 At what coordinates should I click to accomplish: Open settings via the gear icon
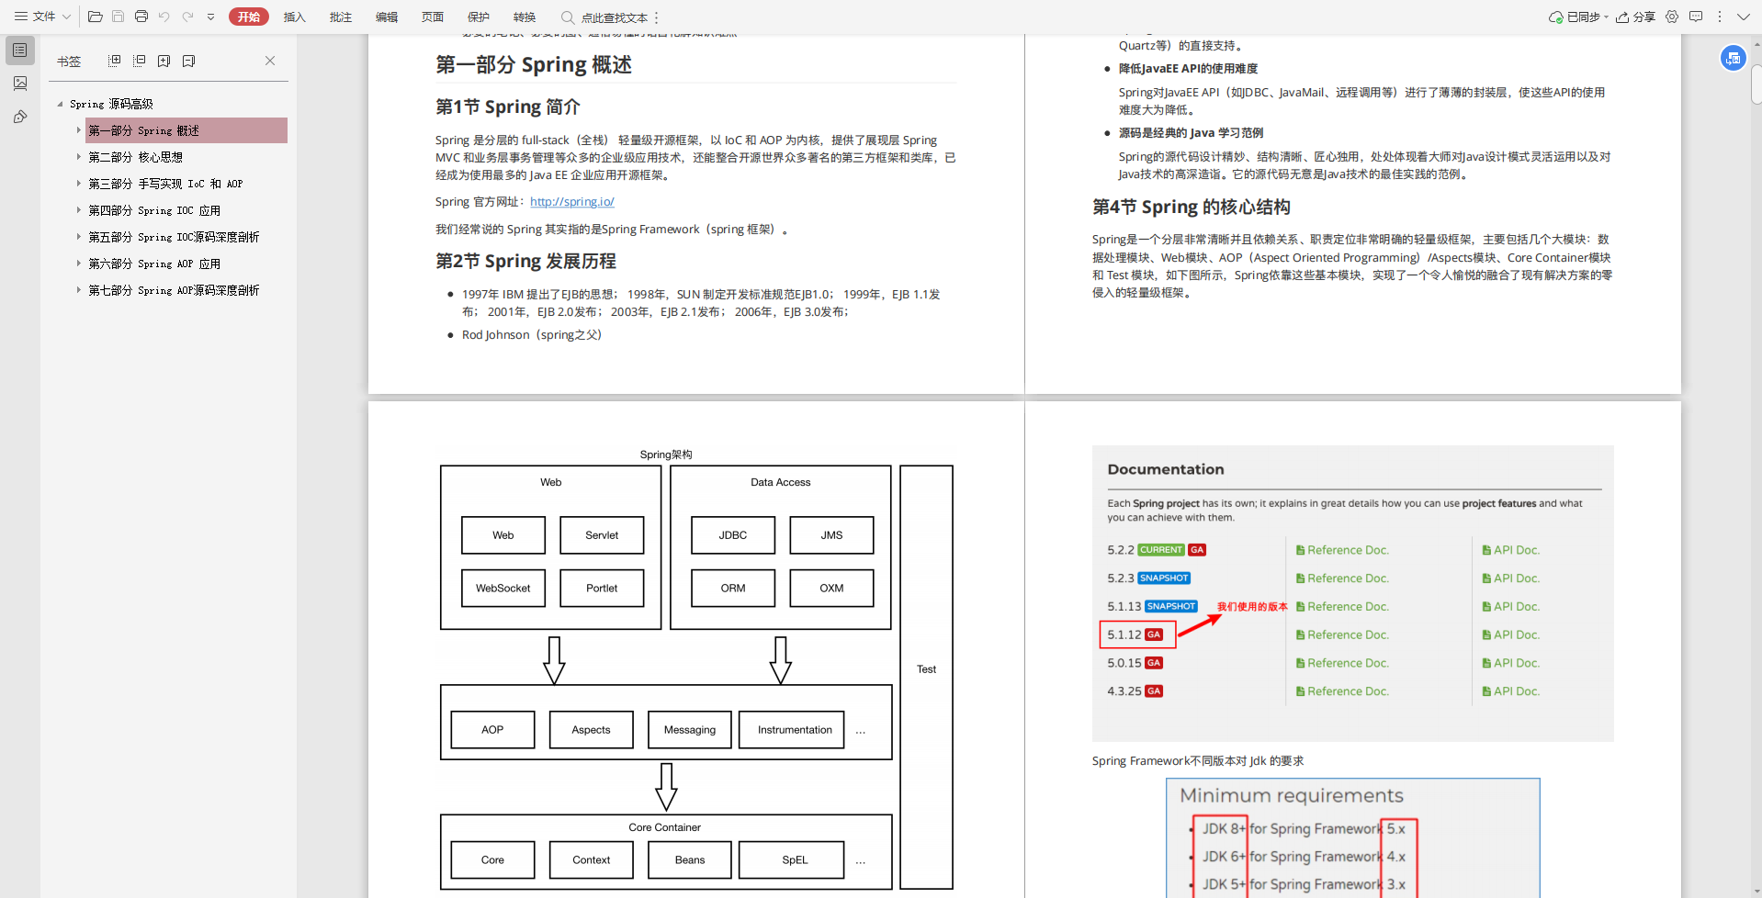(x=1671, y=17)
